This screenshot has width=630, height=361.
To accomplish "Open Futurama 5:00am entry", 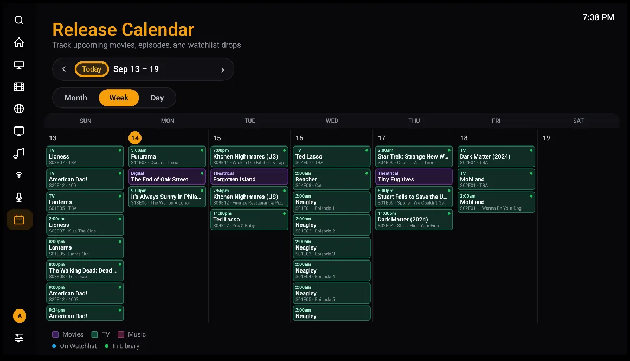I will (x=167, y=156).
